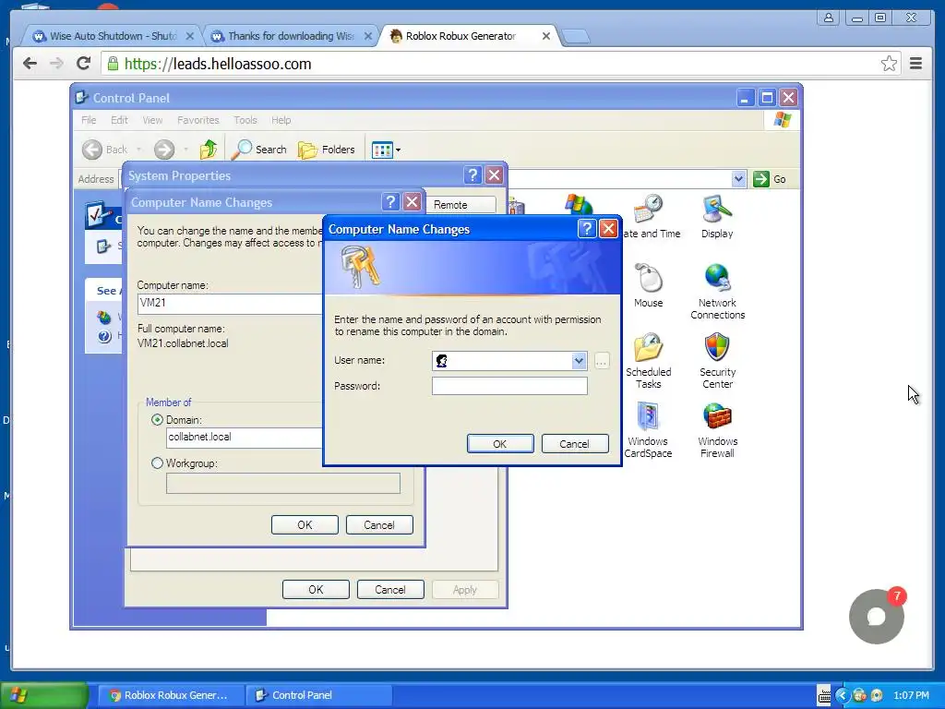Open Windows Firewall icon
The height and width of the screenshot is (709, 945).
(717, 430)
